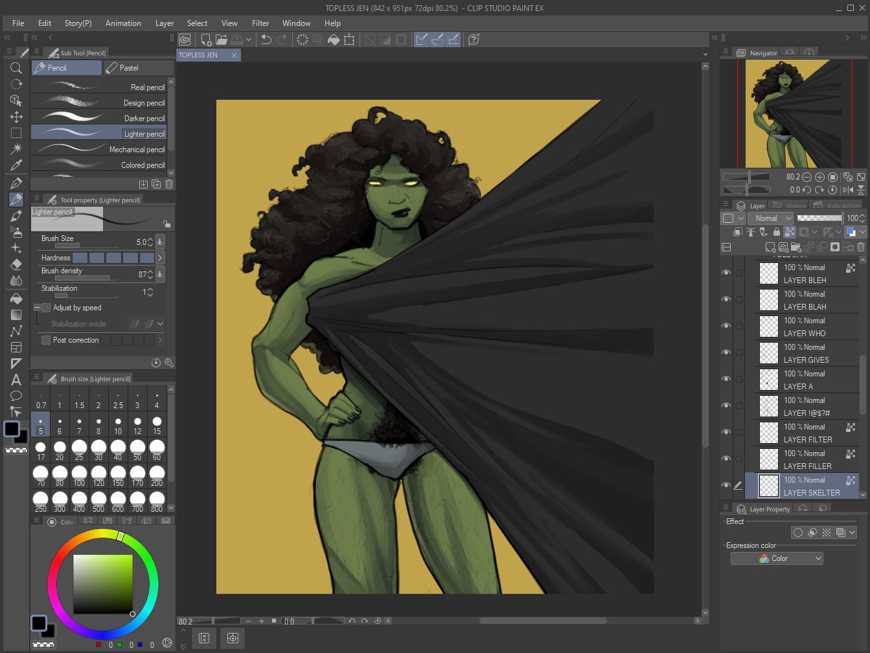Open the Expression color dropdown
The image size is (870, 653).
(x=776, y=558)
